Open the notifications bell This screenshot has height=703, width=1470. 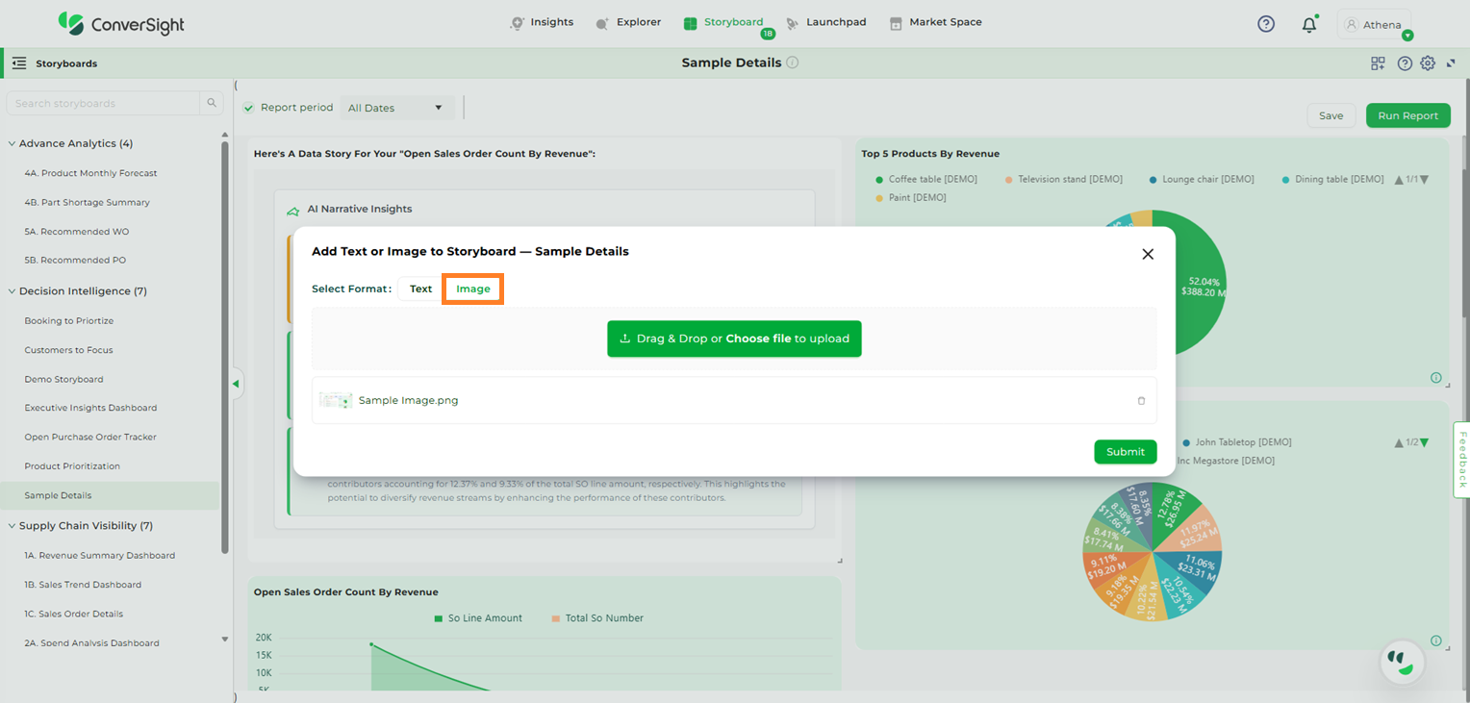pos(1308,25)
